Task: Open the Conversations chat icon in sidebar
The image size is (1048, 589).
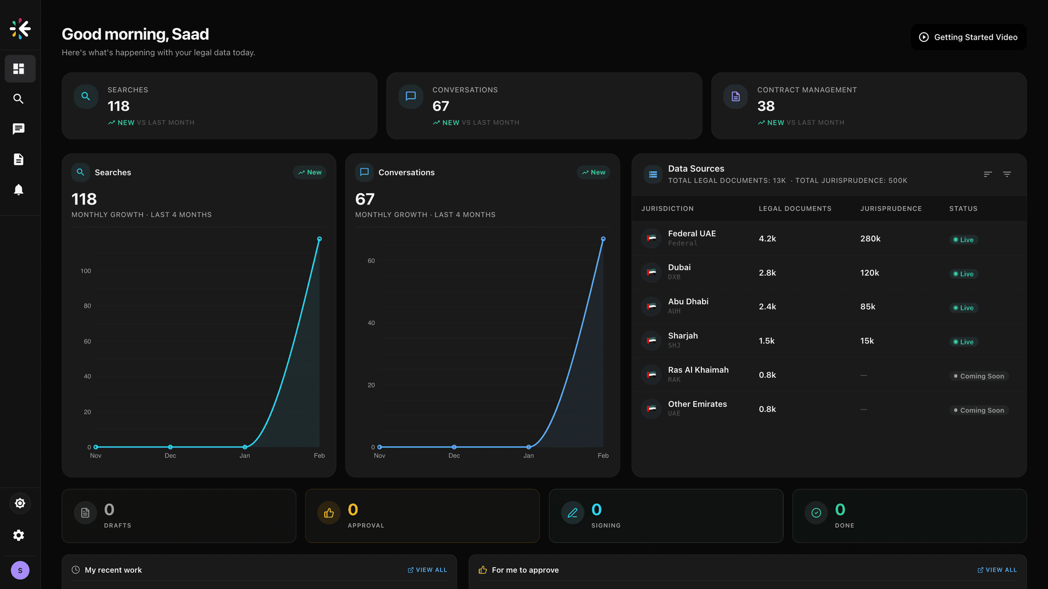Action: pyautogui.click(x=19, y=128)
